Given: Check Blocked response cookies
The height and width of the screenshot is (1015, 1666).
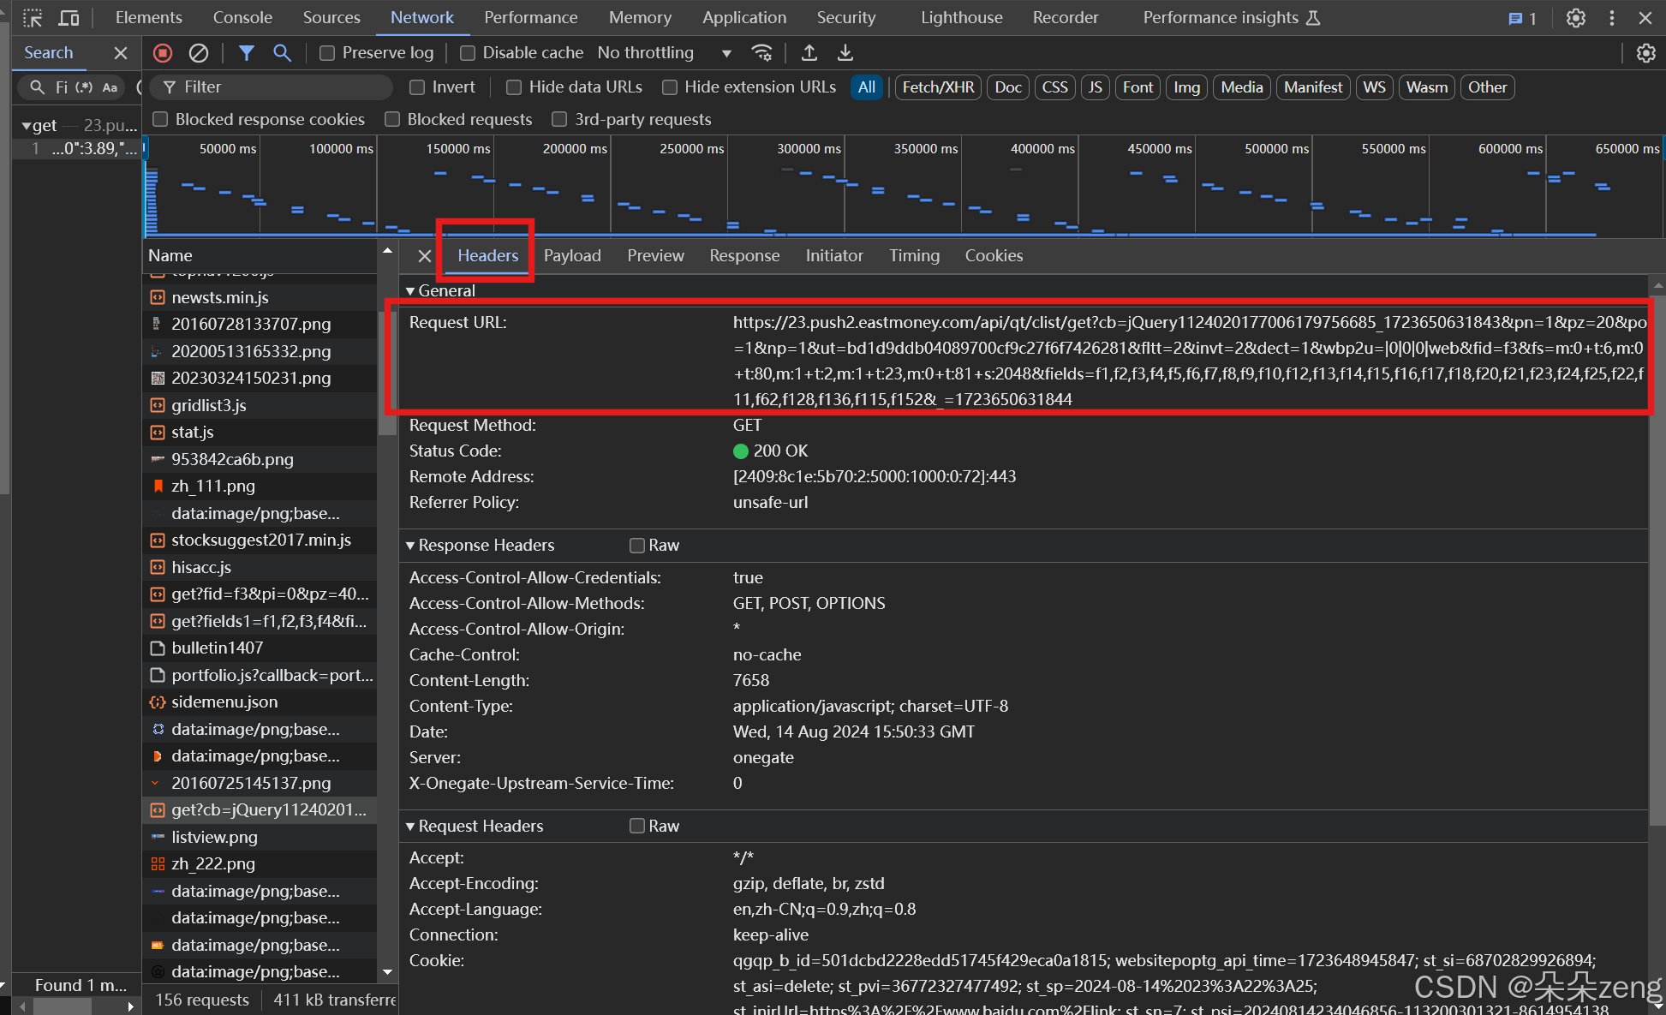Looking at the screenshot, I should coord(160,119).
